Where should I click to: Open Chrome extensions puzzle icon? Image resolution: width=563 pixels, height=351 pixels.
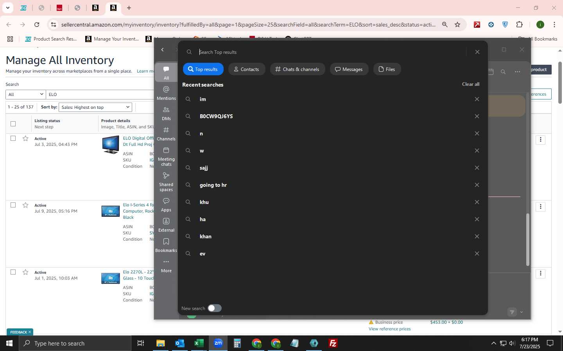coord(520,25)
